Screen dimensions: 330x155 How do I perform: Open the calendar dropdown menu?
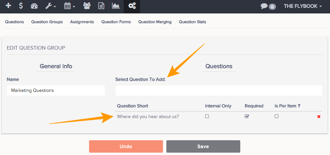click(x=70, y=6)
